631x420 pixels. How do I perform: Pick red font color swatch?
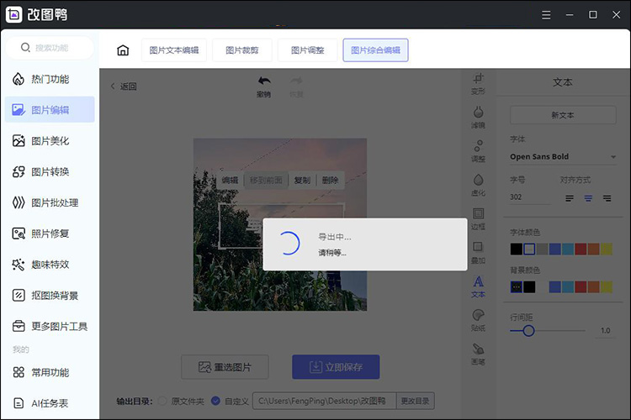[581, 249]
